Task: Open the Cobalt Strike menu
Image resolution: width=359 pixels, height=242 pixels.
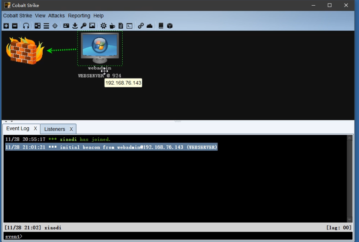Action: (18, 16)
